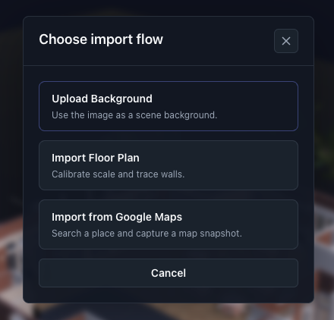Click the 'Import Floor Plan' title text

coord(96,158)
